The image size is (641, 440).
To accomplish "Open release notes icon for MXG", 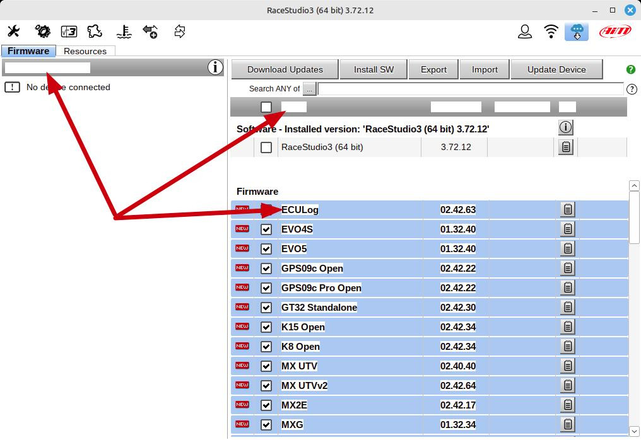I will tap(568, 424).
